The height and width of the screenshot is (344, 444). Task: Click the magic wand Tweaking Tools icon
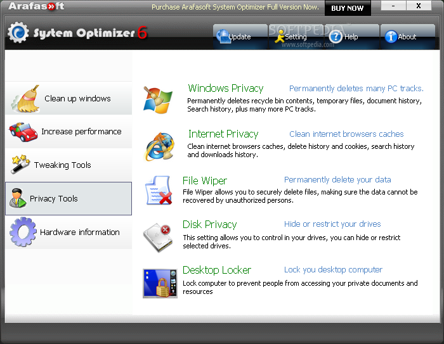(x=20, y=164)
